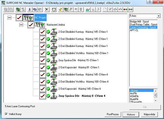The height and width of the screenshot is (119, 164).
Task: Select the Nastavení Jedna tree label
Action: (56, 25)
